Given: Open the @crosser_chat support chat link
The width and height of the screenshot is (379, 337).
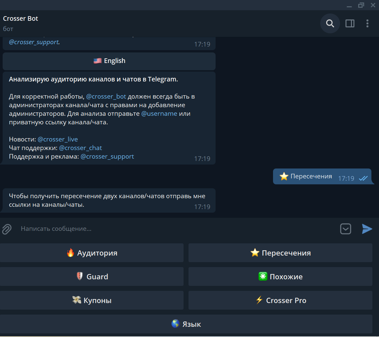Looking at the screenshot, I should click(x=80, y=148).
